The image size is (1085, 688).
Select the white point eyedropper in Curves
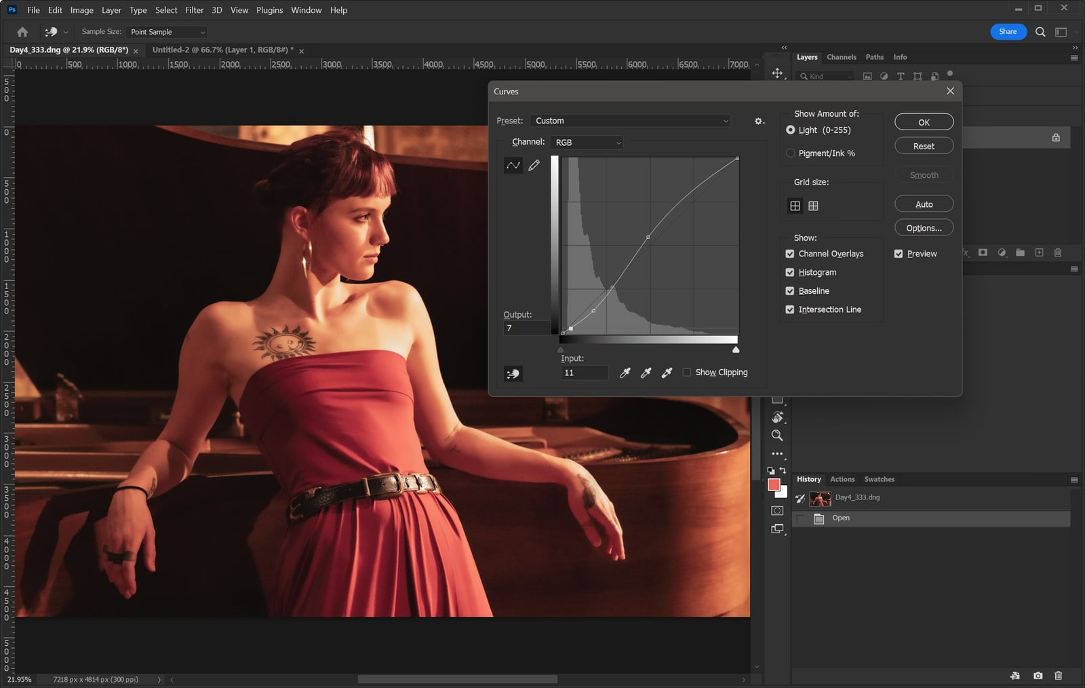point(666,372)
